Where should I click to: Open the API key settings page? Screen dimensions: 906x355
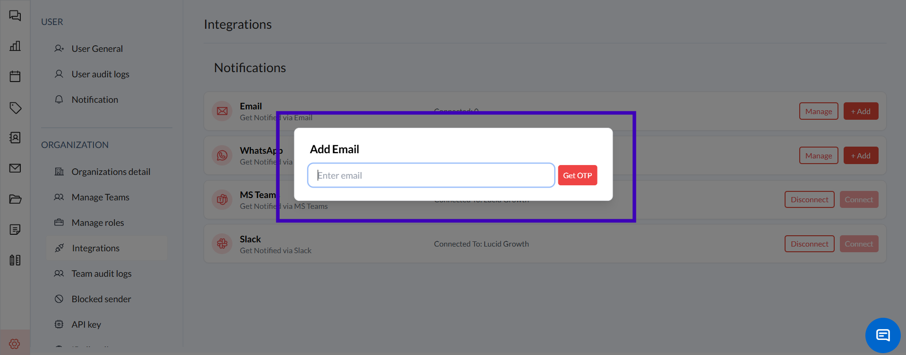tap(86, 324)
